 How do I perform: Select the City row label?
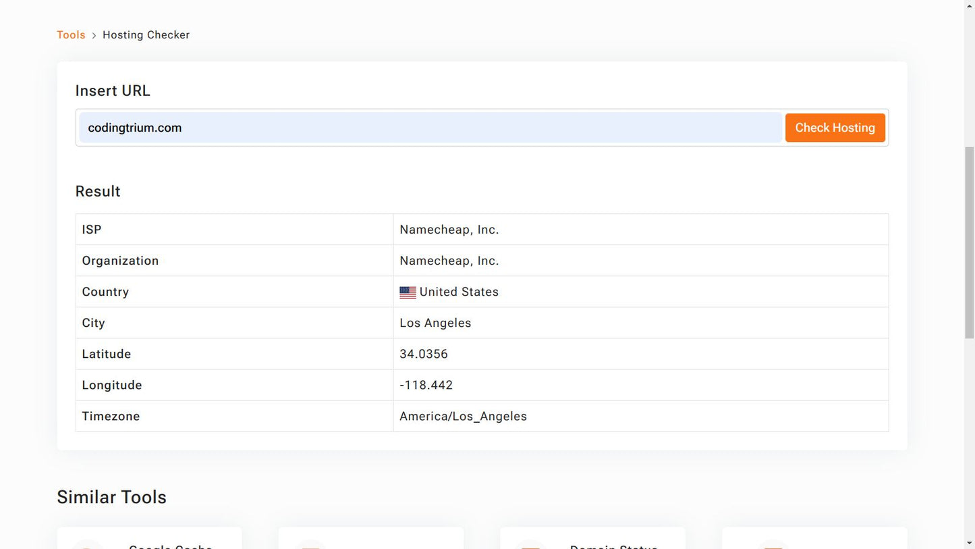click(94, 323)
